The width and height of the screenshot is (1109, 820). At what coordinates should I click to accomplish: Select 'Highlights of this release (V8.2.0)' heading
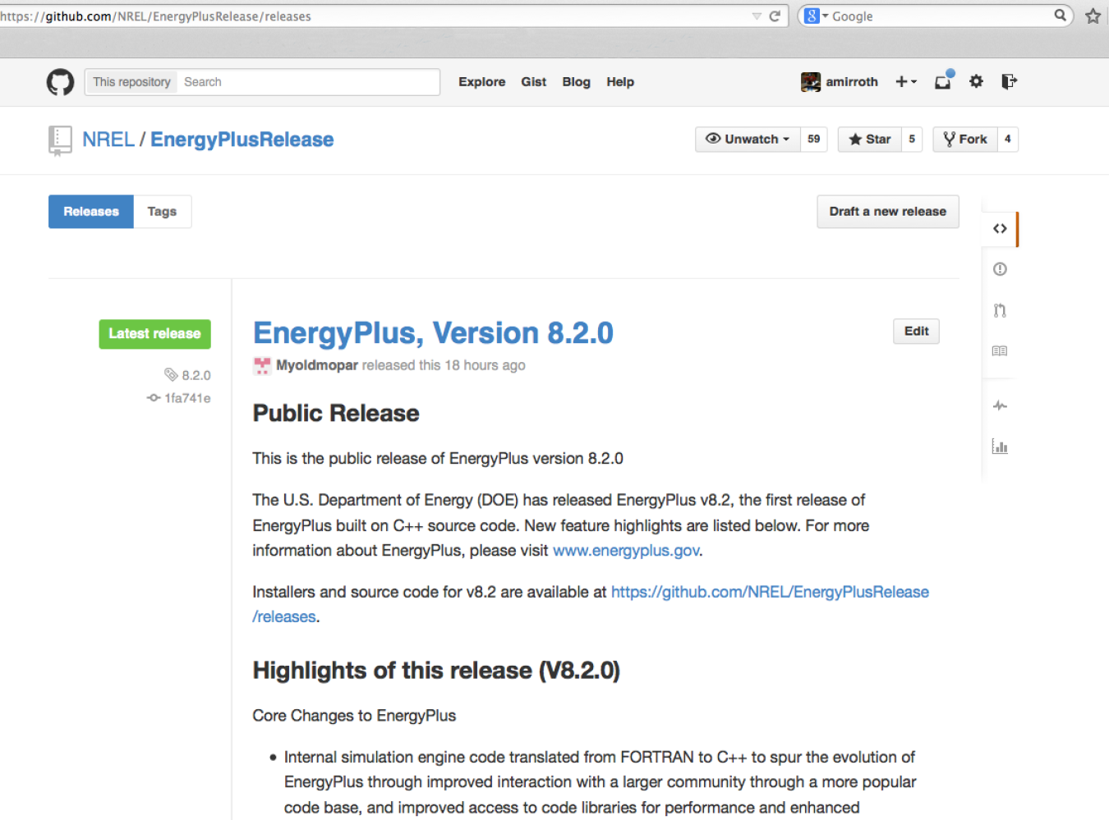(x=436, y=671)
